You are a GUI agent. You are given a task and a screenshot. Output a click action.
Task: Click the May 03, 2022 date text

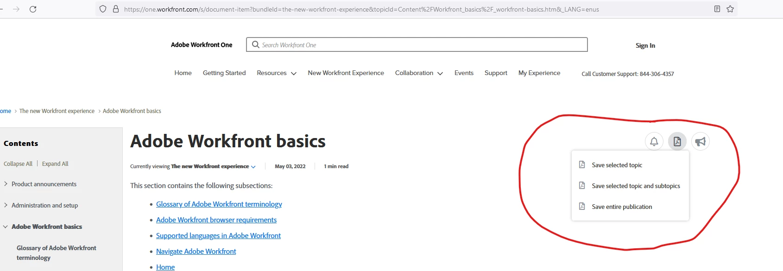pos(290,166)
